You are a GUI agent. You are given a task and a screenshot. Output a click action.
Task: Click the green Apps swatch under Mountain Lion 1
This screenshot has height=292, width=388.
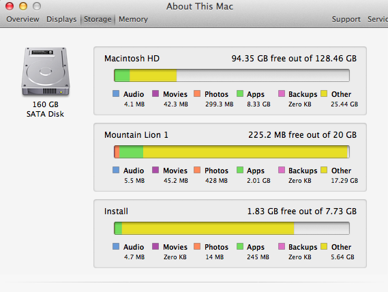tap(240, 170)
